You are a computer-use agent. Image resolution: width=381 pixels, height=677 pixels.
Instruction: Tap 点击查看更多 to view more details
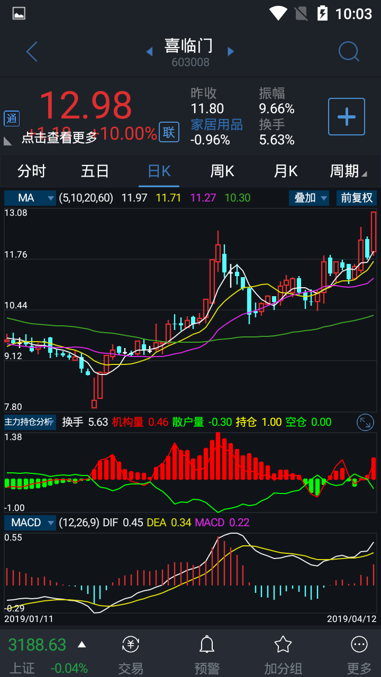pos(59,138)
